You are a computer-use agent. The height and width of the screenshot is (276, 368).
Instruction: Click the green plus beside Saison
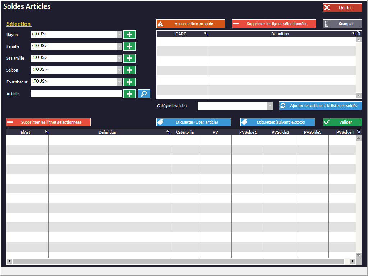point(129,70)
